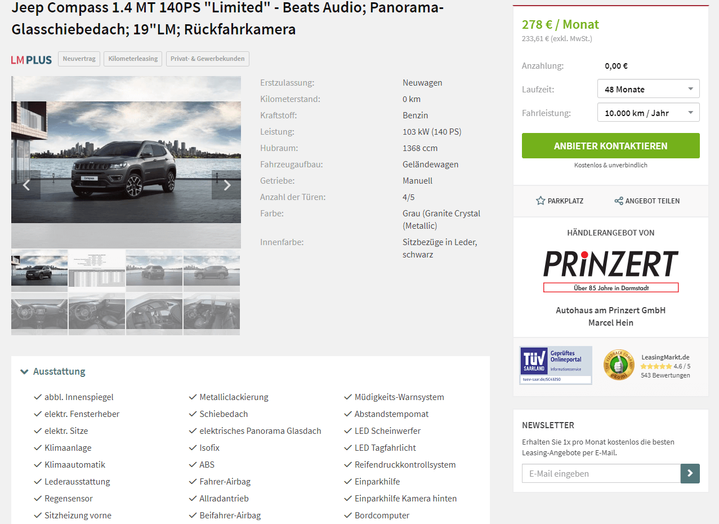Click the LED Scheinwerfer equipment entry
The height and width of the screenshot is (524, 719).
click(x=387, y=431)
